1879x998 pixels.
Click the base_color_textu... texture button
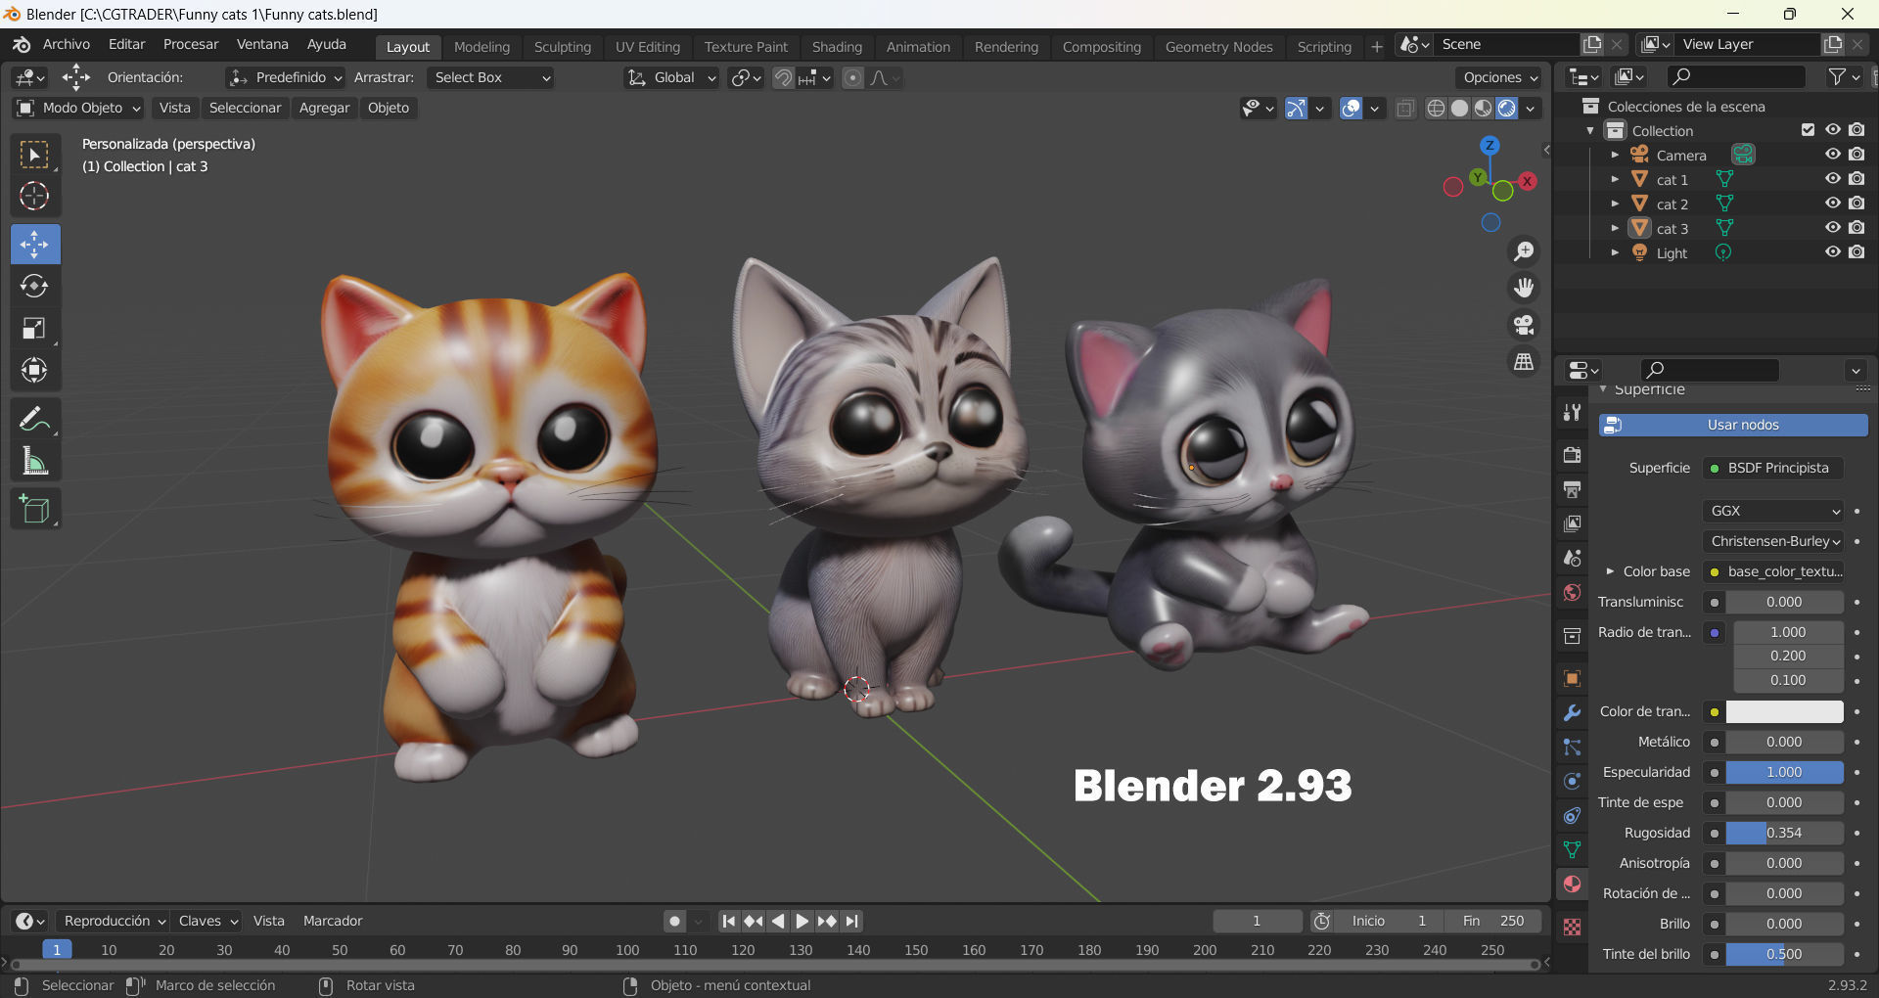coord(1775,571)
